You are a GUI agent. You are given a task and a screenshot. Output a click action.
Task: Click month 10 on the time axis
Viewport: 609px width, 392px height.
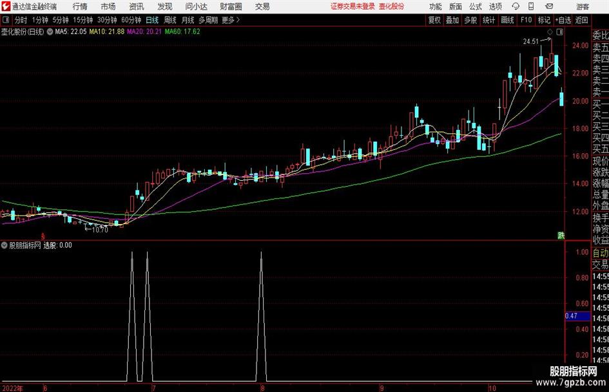point(492,388)
